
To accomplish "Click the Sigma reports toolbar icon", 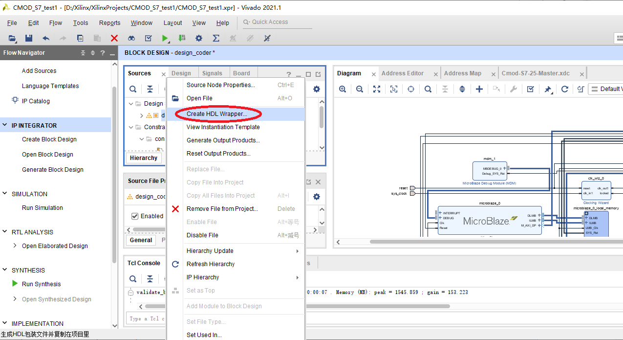I will [216, 38].
